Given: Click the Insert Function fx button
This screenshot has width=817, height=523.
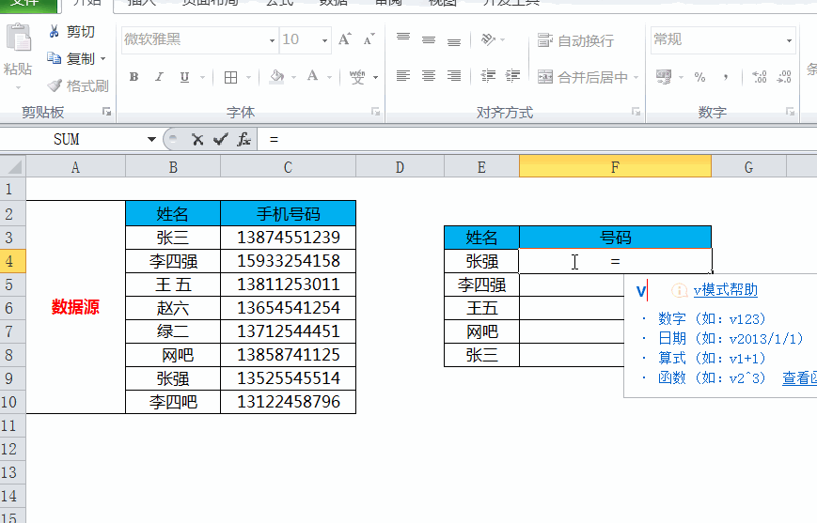Looking at the screenshot, I should [244, 139].
